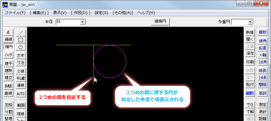
Task: Expand the 半径 radius dropdown arrow
Action: pyautogui.click(x=83, y=22)
